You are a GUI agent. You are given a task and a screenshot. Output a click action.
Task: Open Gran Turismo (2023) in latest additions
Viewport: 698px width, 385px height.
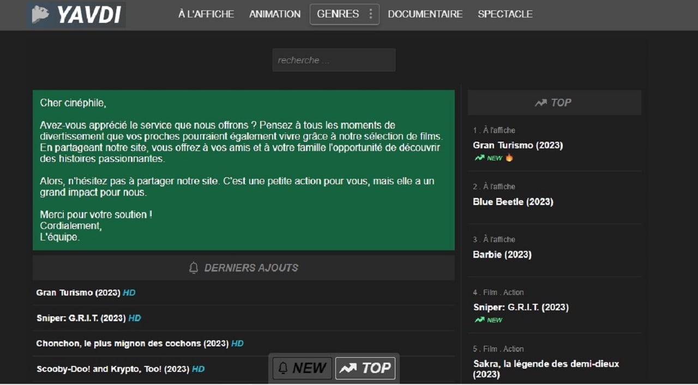click(78, 293)
